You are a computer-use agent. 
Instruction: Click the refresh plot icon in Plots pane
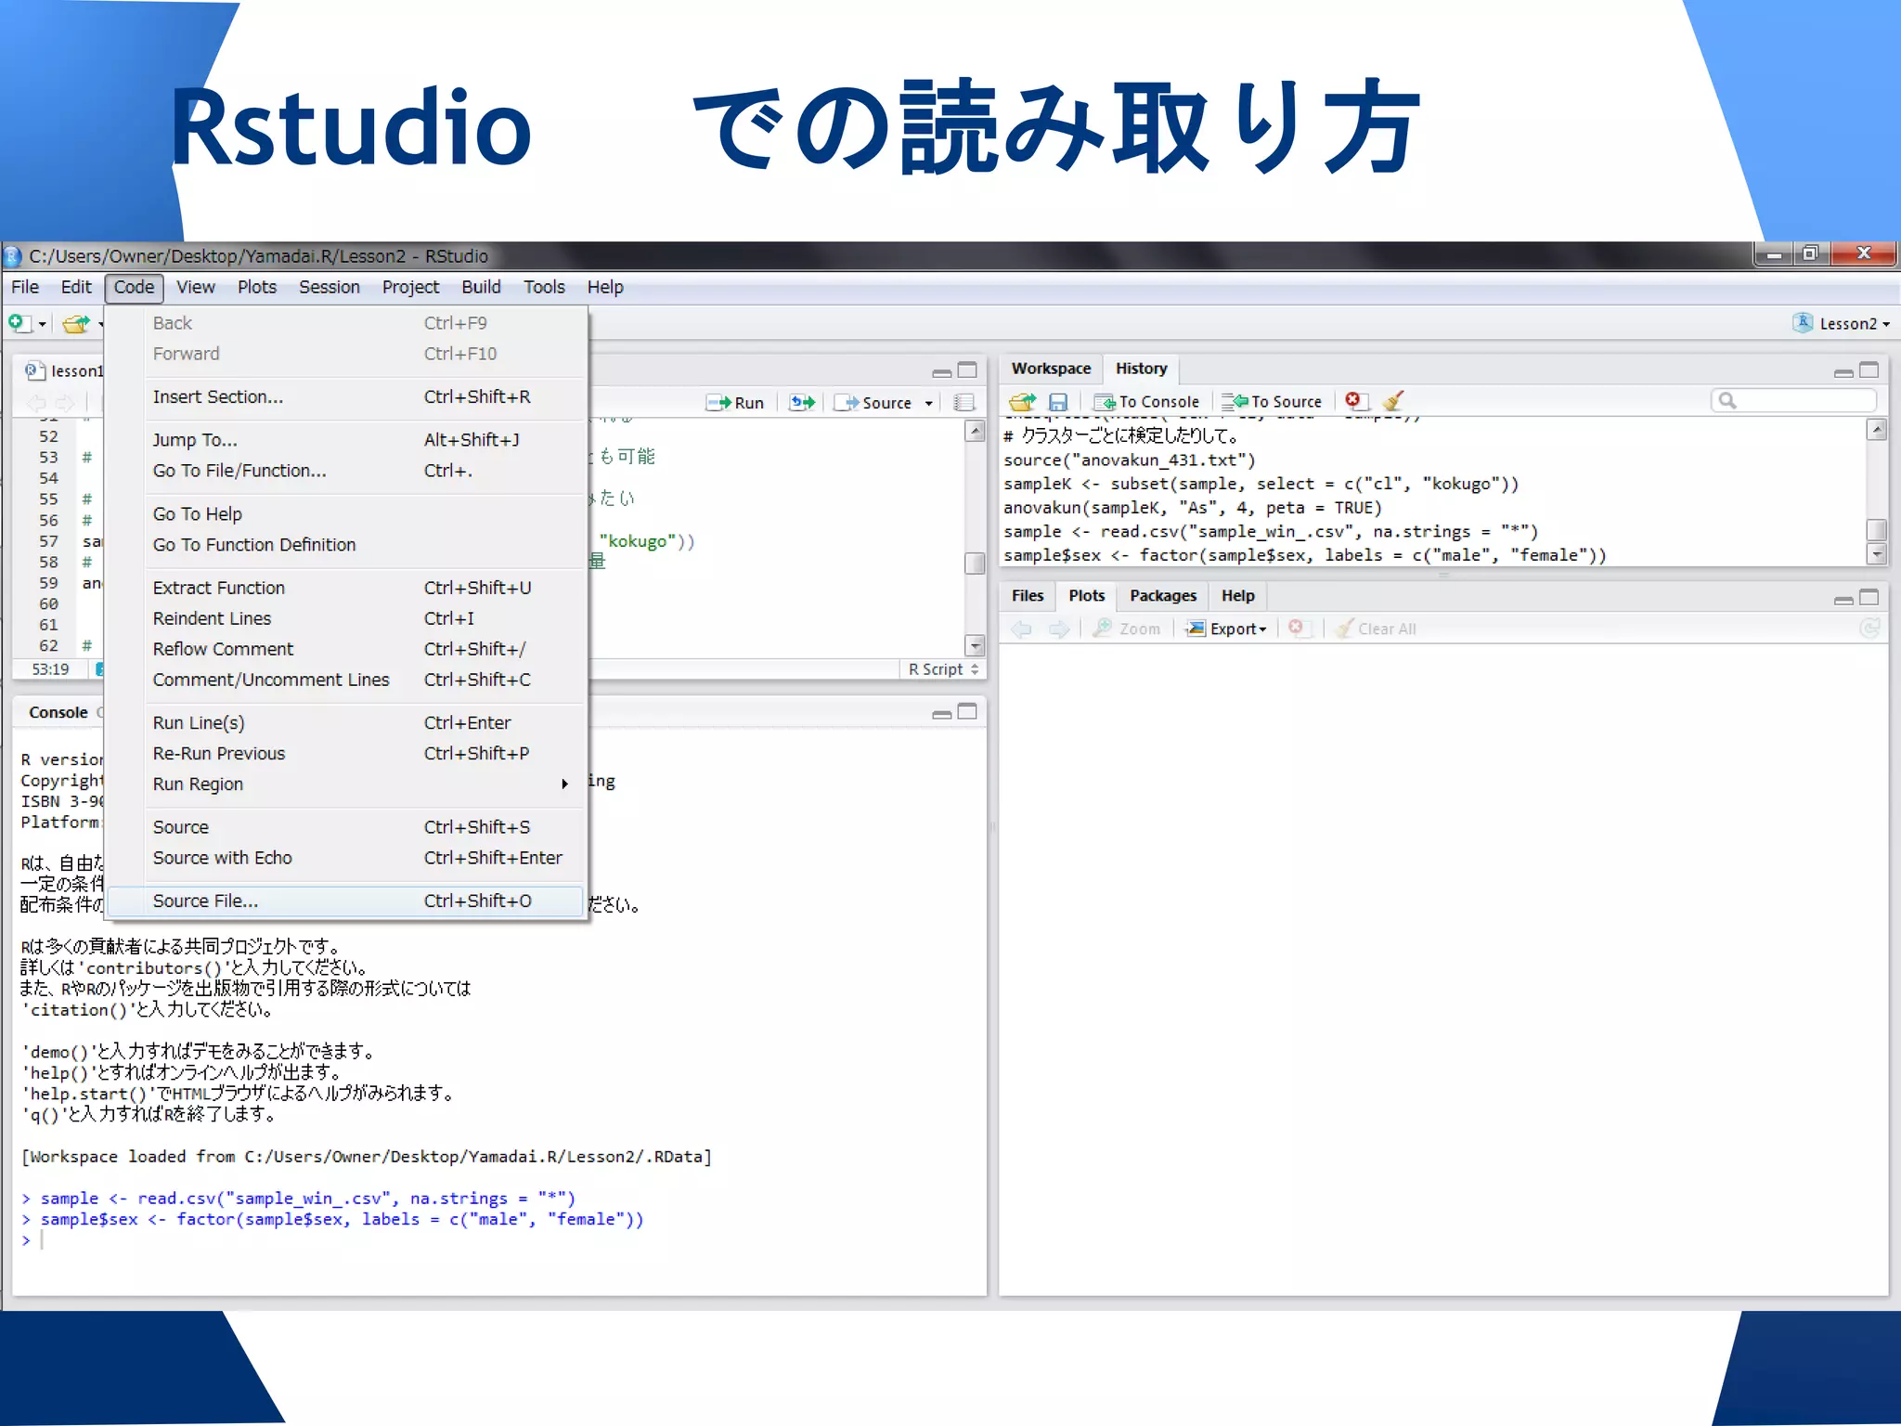pos(1869,629)
